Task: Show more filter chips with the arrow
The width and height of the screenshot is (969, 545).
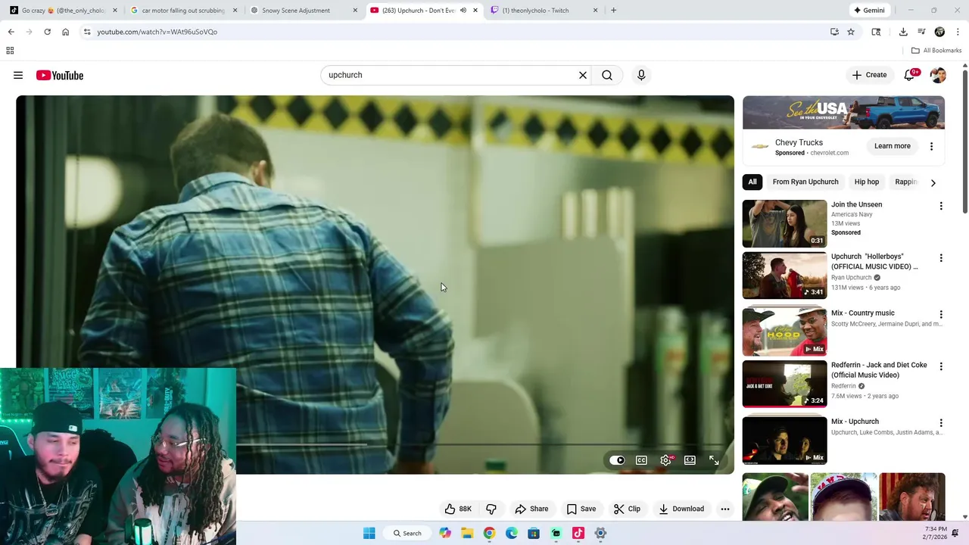Action: [933, 182]
